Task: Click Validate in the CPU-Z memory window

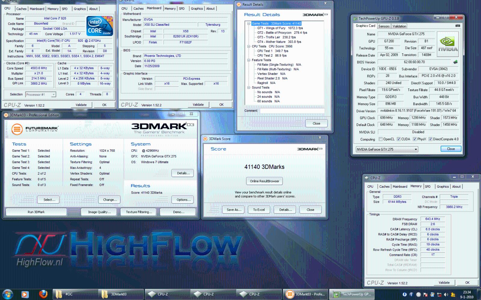Action: tap(444, 283)
